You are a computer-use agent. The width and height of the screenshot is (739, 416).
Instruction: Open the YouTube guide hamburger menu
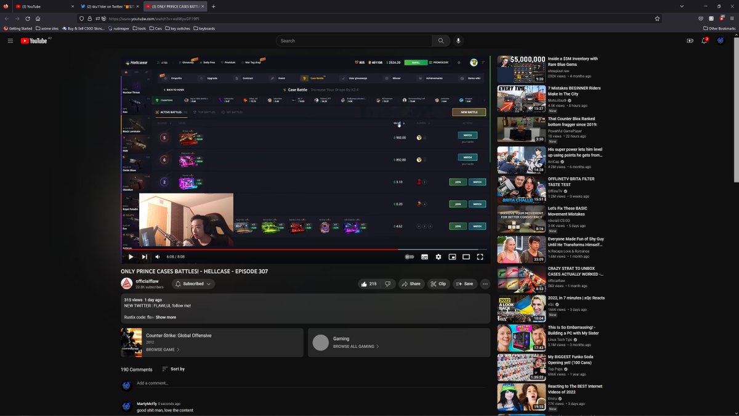(10, 41)
